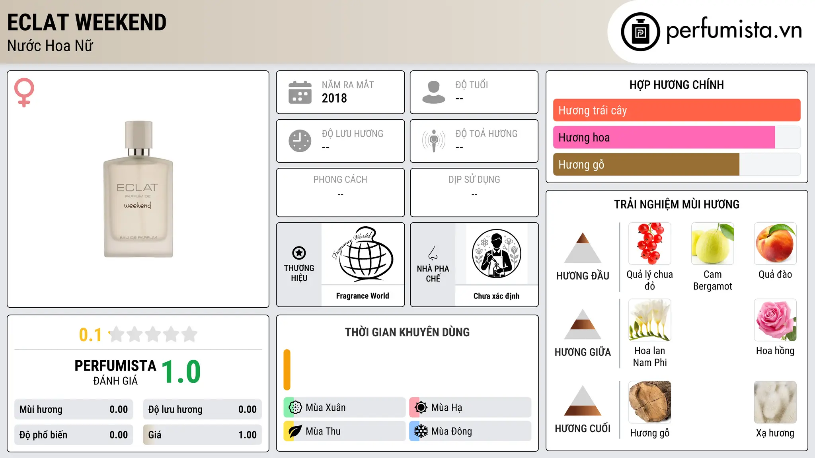Viewport: 815px width, 458px height.
Task: Select the Hoa lan Nam Phi image
Action: [650, 320]
